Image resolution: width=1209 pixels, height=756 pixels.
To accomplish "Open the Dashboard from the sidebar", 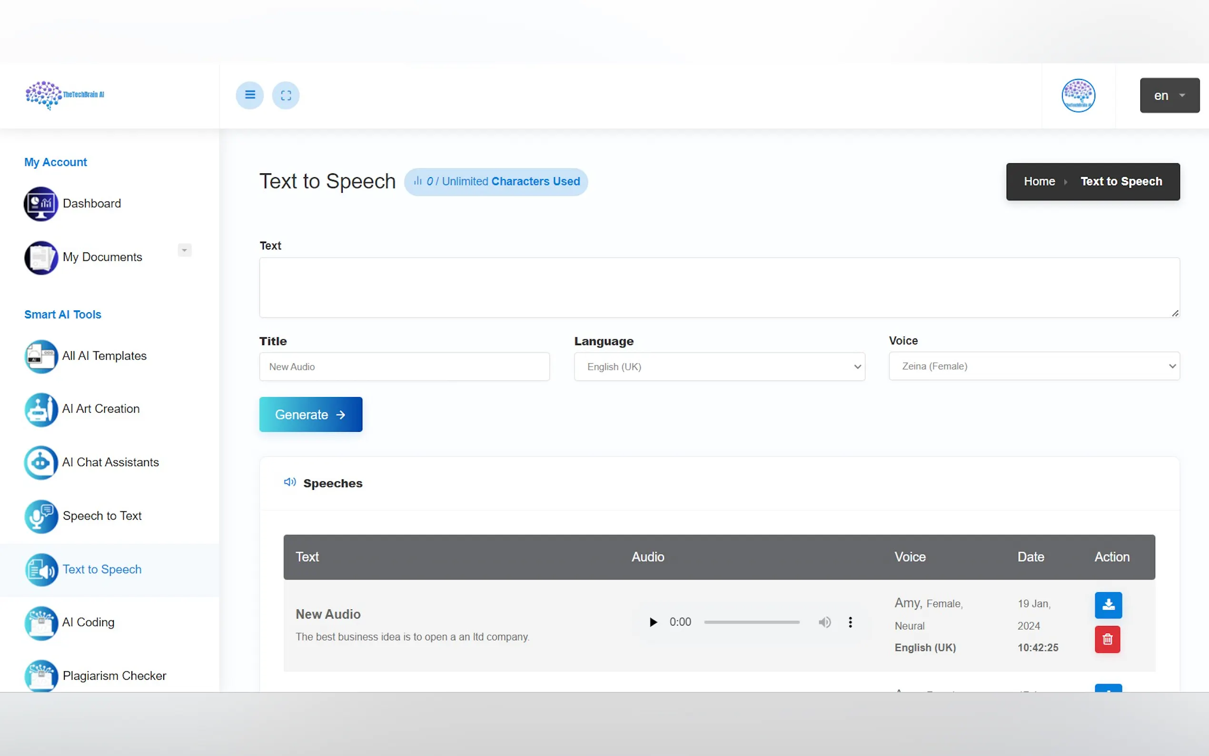I will (x=91, y=203).
